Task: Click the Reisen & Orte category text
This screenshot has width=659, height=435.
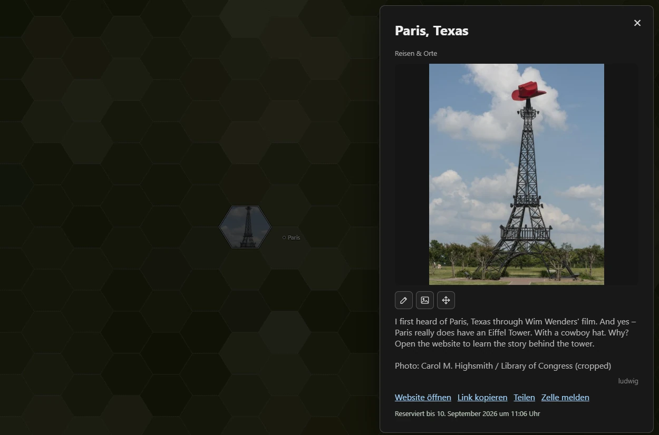Action: pyautogui.click(x=416, y=53)
